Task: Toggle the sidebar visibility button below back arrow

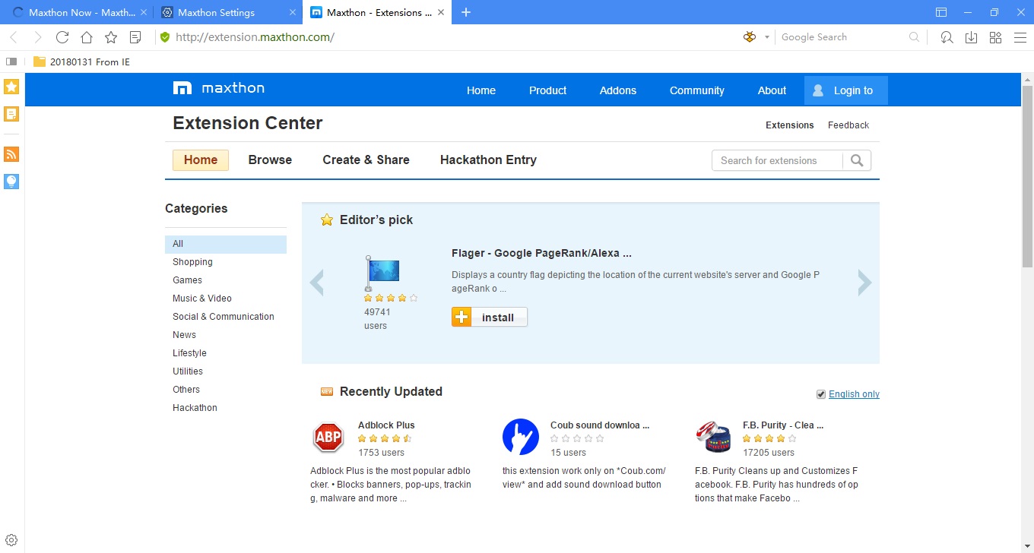Action: tap(11, 62)
